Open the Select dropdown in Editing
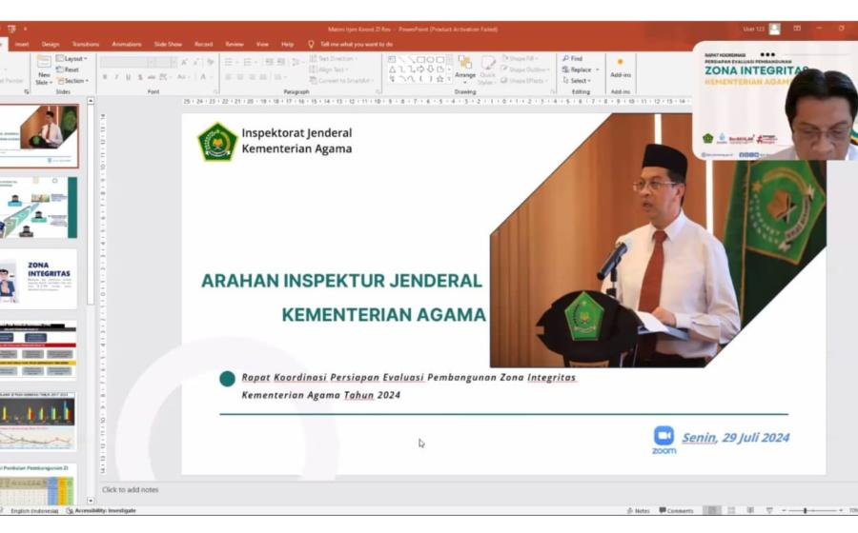Image resolution: width=858 pixels, height=533 pixels. (x=577, y=81)
